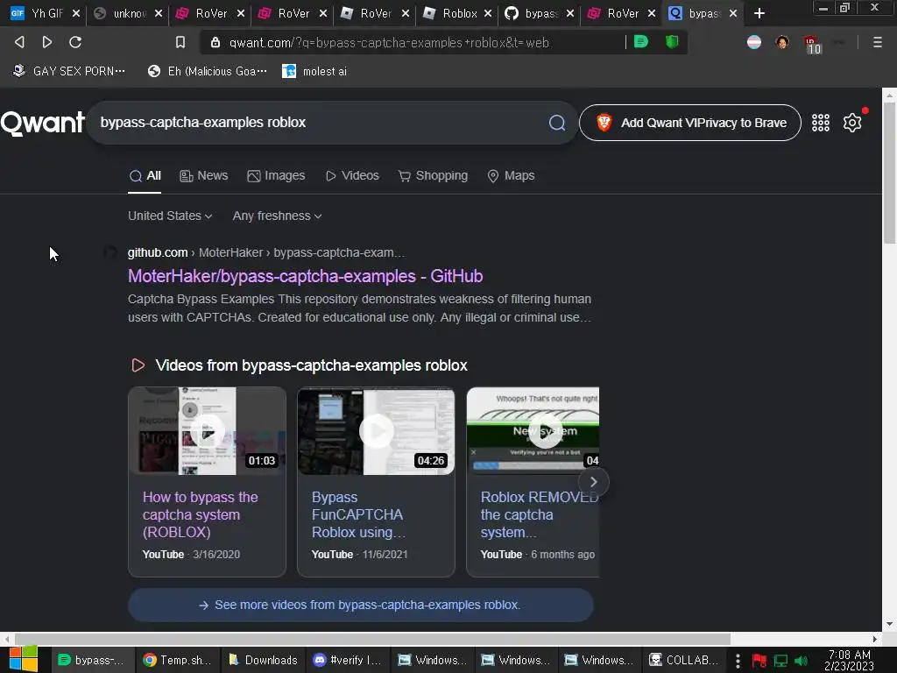Open the Brave Shields icon in address bar
The image size is (897, 673).
click(x=672, y=42)
